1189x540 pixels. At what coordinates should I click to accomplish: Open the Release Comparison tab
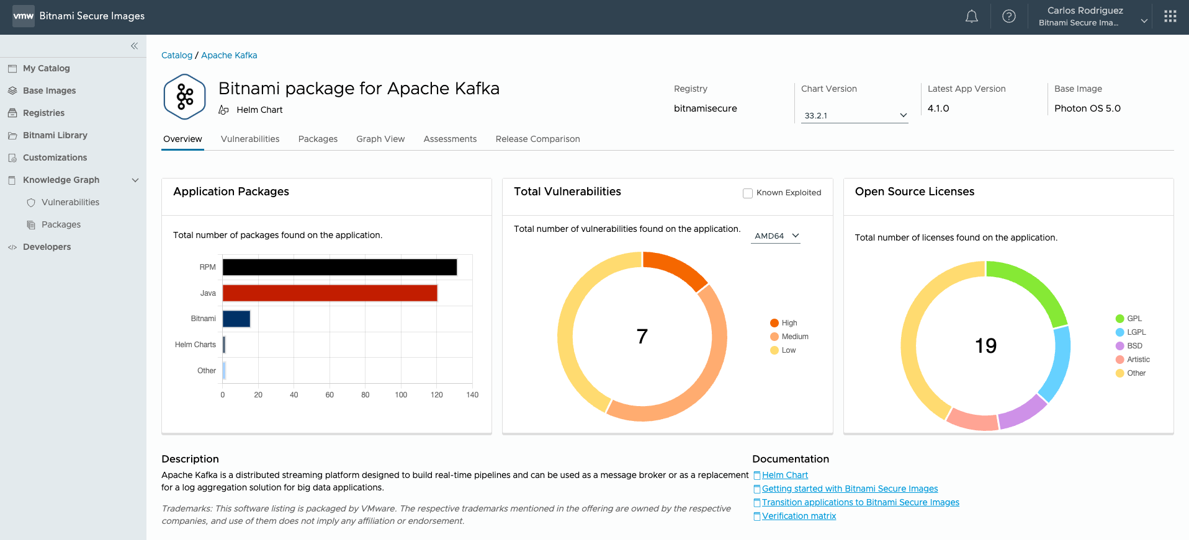pos(537,139)
